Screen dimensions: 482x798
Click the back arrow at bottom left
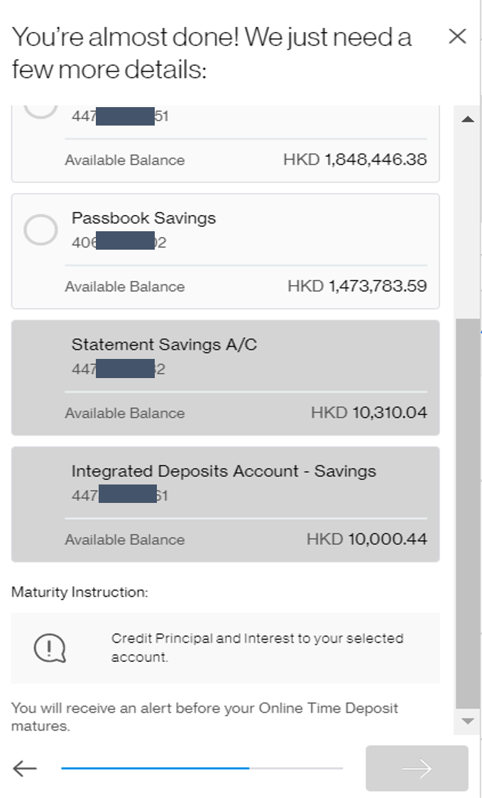tap(23, 768)
